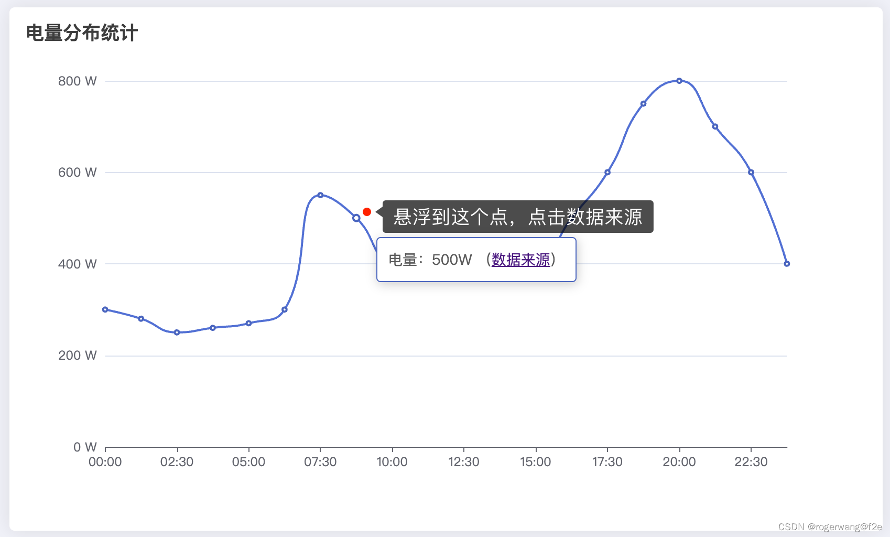Viewport: 890px width, 537px height.
Task: Select the 600W data point at 17:30
Action: [x=607, y=173]
